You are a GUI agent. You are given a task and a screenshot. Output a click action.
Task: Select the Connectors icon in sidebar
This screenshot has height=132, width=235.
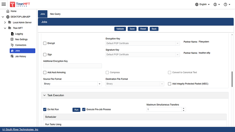[x=12, y=45]
